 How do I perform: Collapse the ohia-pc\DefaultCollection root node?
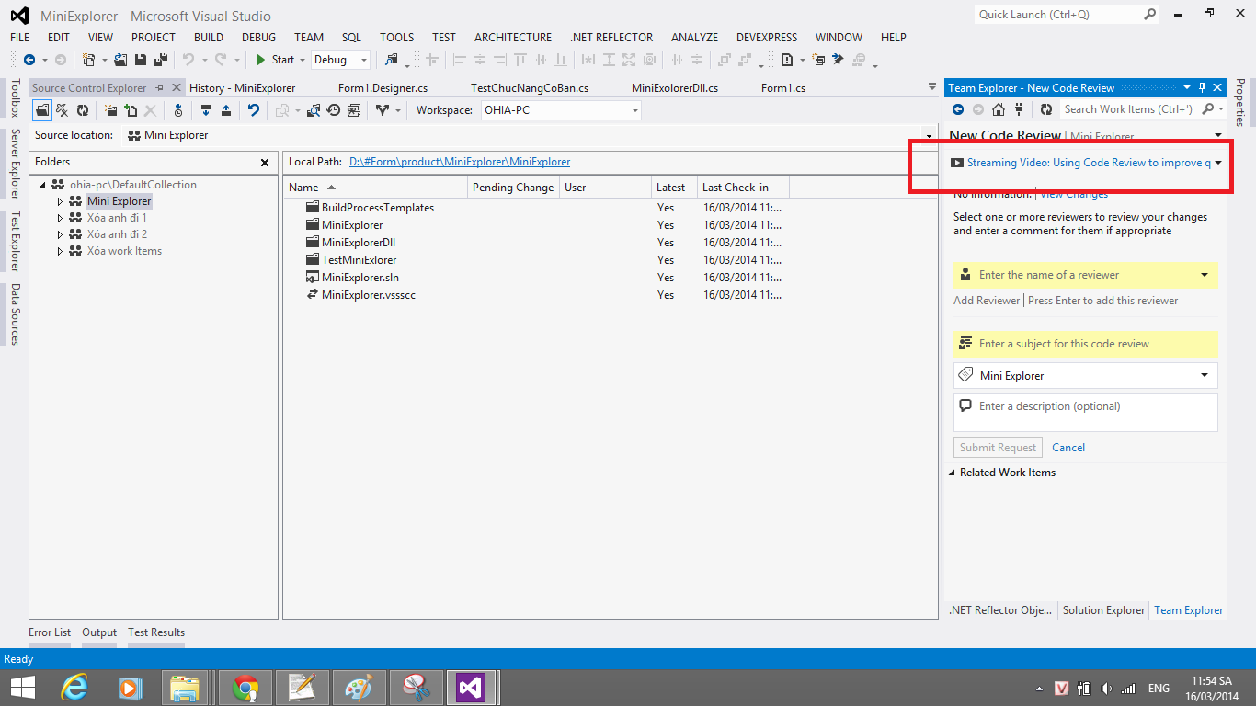pos(44,185)
